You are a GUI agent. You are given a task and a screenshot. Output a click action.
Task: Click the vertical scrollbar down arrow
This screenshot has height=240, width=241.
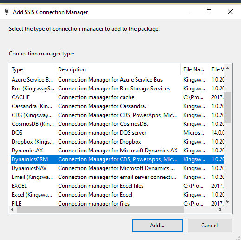[228, 202]
